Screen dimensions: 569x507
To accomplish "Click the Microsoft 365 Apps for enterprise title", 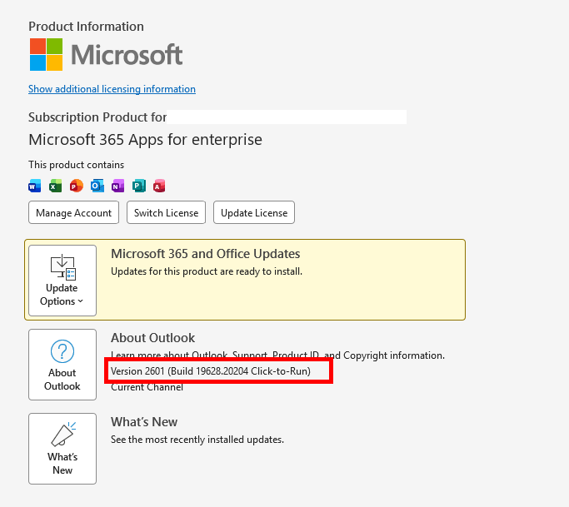I will (x=145, y=140).
